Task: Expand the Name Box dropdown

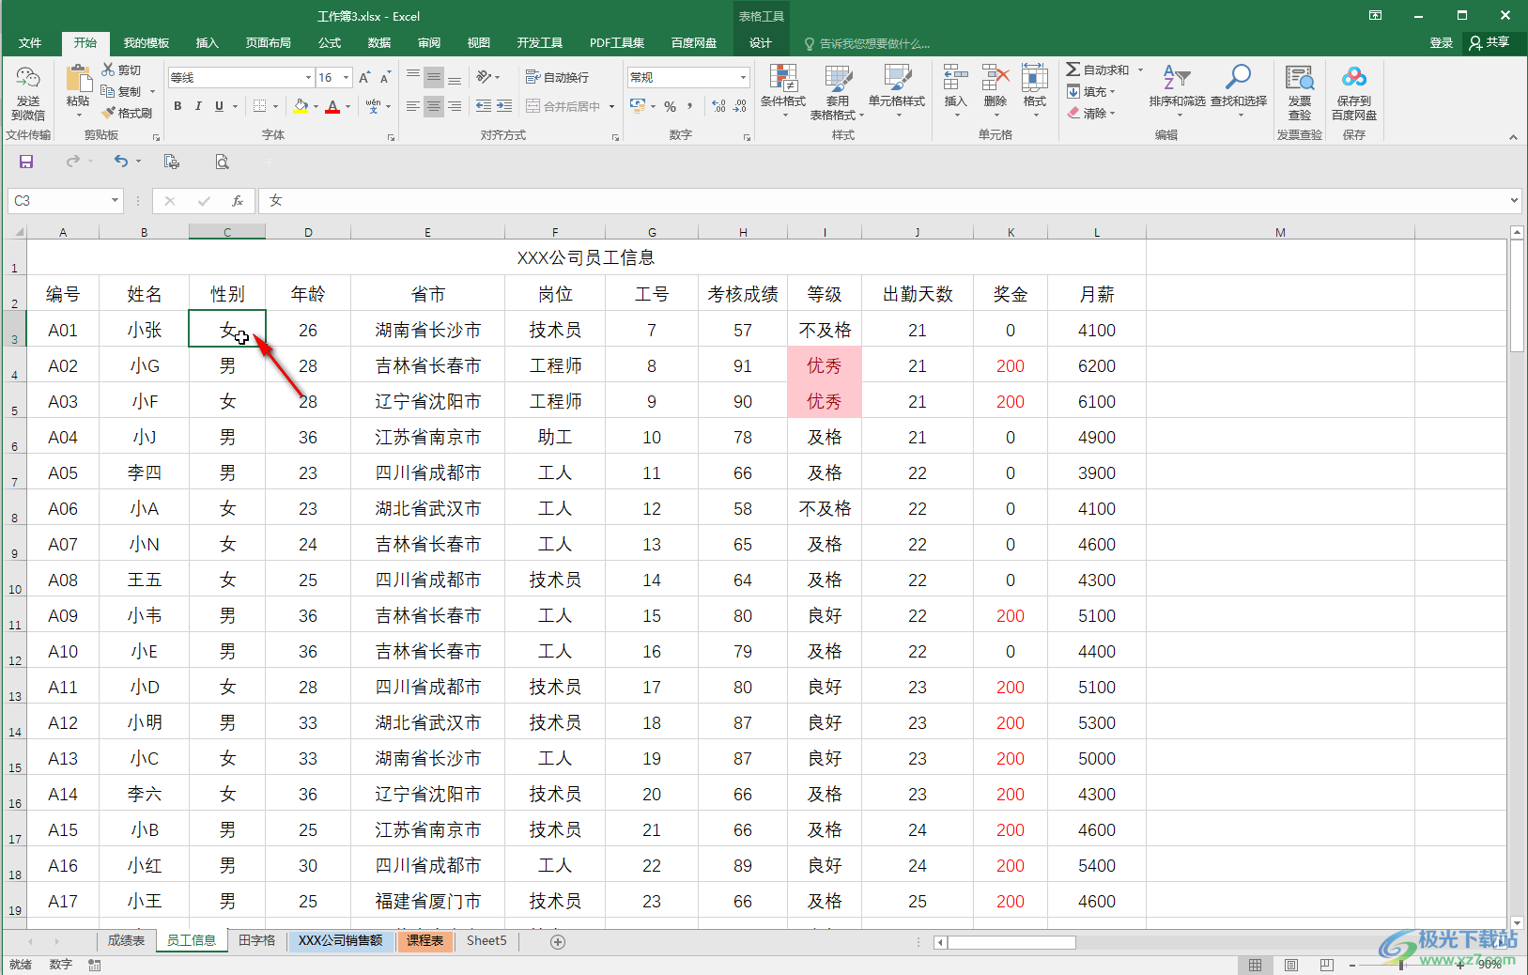Action: click(x=115, y=200)
